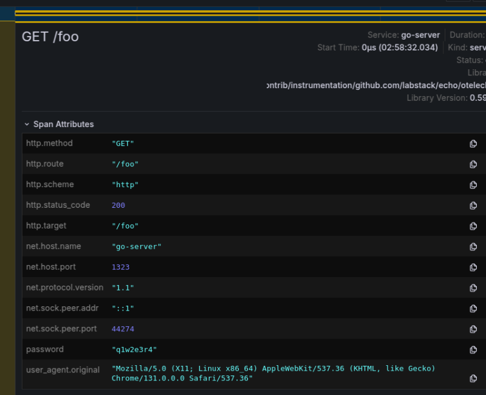Copy the net.host.name attribute value
The height and width of the screenshot is (395, 486).
point(473,247)
